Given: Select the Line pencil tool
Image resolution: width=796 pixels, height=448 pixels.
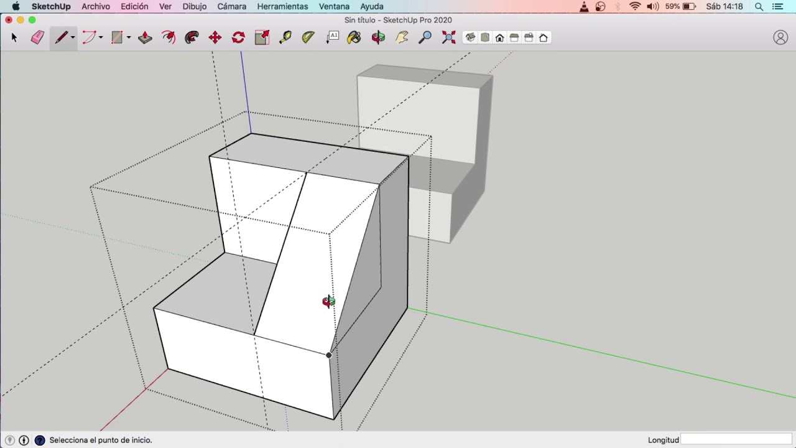Looking at the screenshot, I should tap(61, 38).
